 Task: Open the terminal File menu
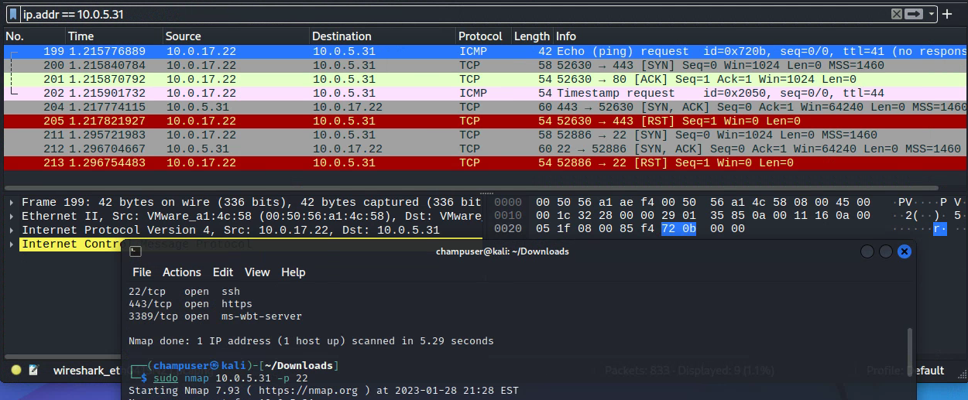pyautogui.click(x=142, y=272)
